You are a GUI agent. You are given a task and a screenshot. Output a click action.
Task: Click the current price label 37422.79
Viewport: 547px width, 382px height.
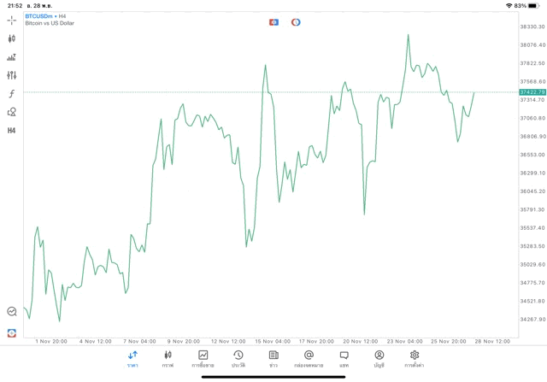coord(532,91)
